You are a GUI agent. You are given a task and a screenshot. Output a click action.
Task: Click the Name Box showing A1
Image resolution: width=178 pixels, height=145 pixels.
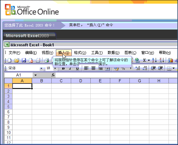point(19,75)
